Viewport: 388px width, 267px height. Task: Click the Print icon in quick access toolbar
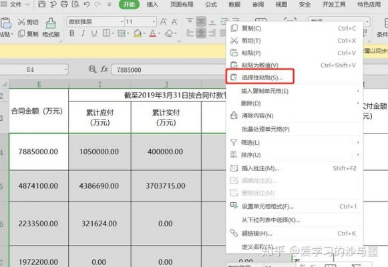pos(64,4)
